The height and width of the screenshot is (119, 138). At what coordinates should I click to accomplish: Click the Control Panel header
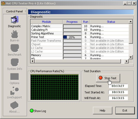[15, 11]
